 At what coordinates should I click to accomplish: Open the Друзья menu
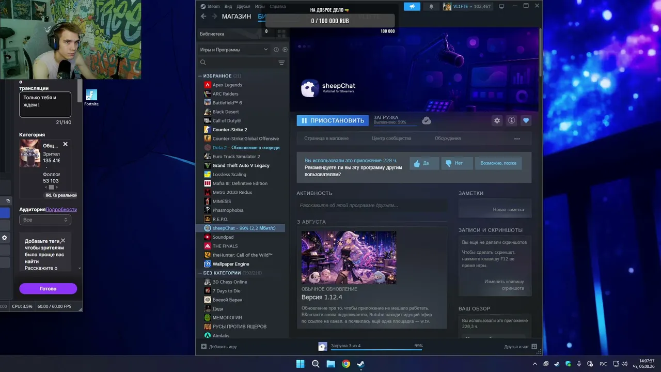point(243,6)
